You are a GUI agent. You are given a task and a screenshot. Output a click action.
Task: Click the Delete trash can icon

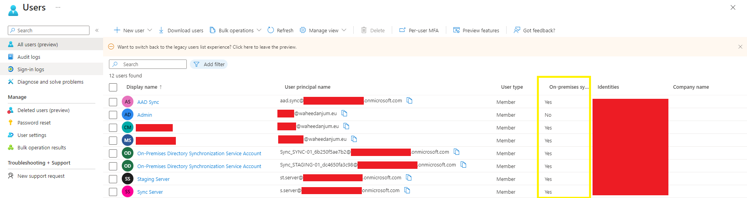tap(364, 30)
